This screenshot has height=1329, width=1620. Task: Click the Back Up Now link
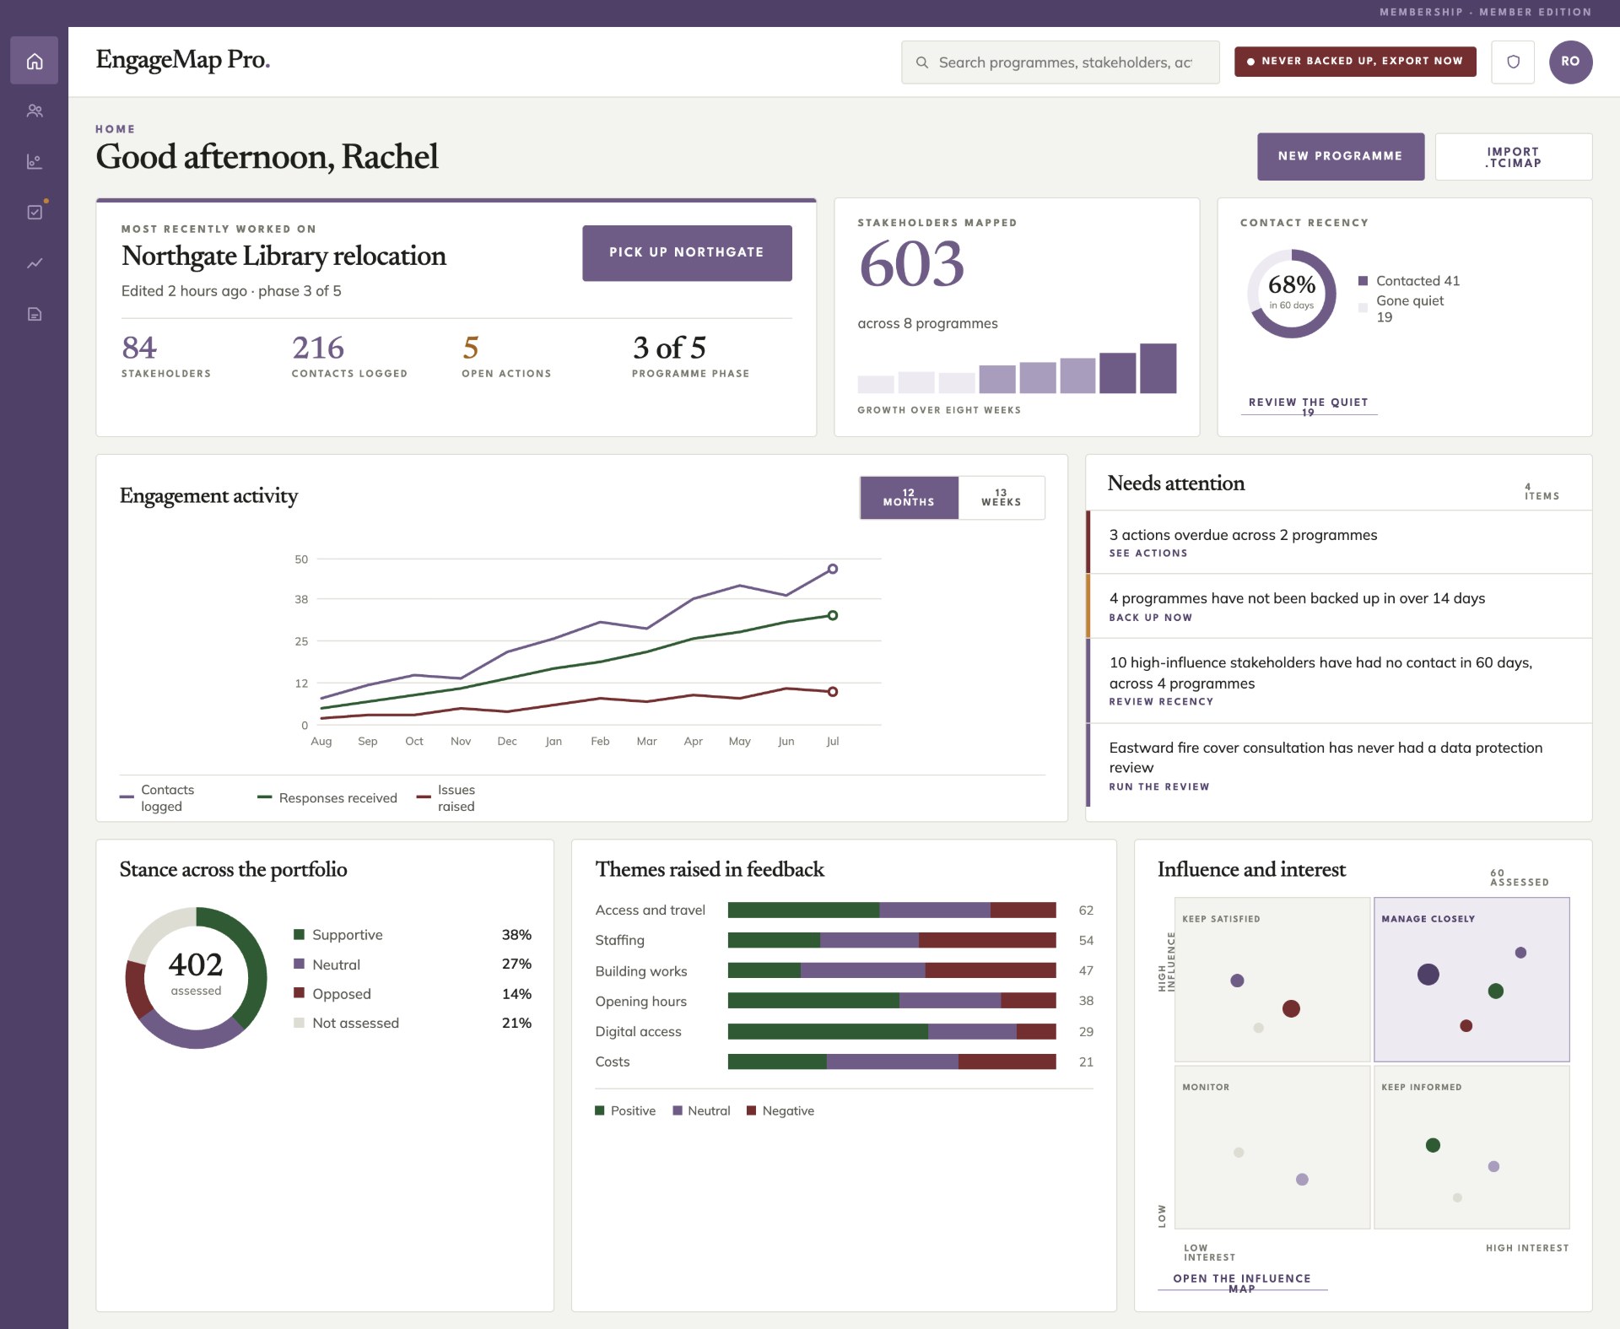click(1151, 618)
